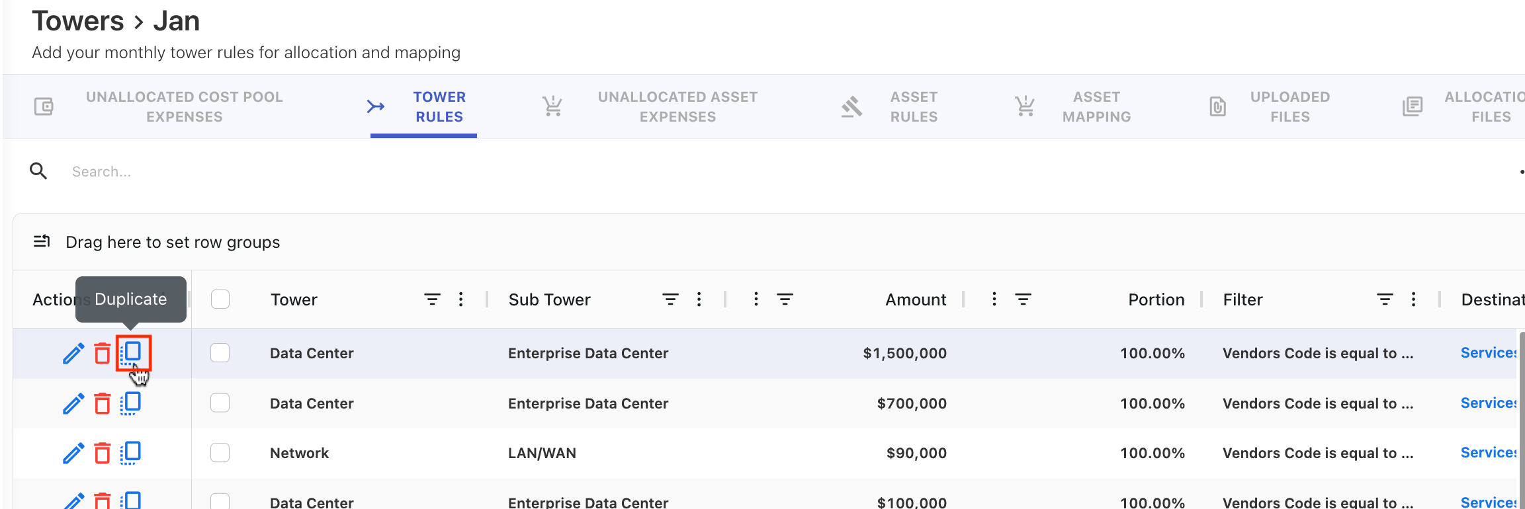Sort by Amount column header
The height and width of the screenshot is (509, 1525).
(x=916, y=299)
